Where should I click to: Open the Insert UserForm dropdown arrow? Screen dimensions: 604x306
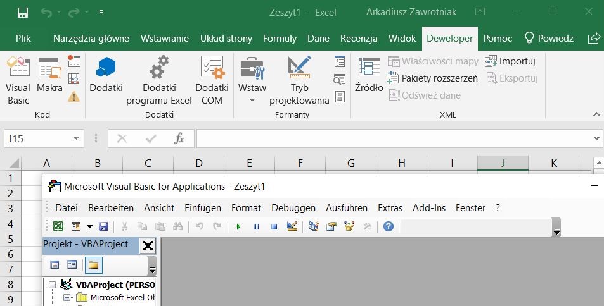coord(89,226)
